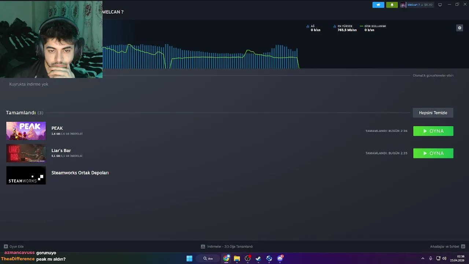Screen dimensions: 469x264
Task: Open the Steamworks thumbnail image
Action: pyautogui.click(x=26, y=175)
